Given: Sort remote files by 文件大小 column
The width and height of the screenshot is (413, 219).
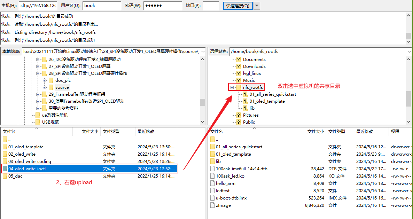Looking at the screenshot, I should click(314, 131).
